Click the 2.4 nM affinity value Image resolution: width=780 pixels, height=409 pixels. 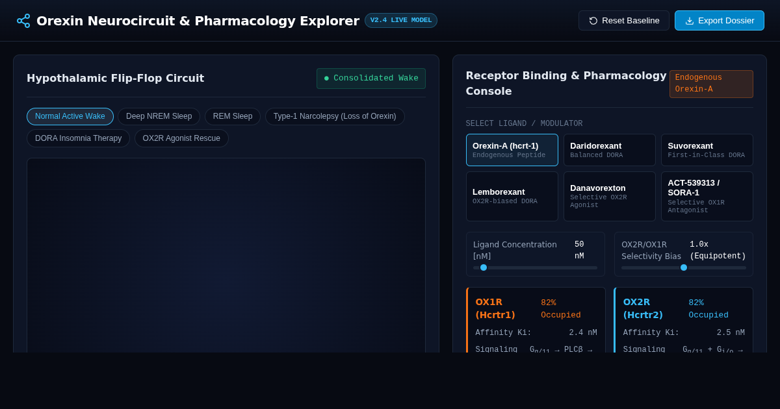[583, 333]
